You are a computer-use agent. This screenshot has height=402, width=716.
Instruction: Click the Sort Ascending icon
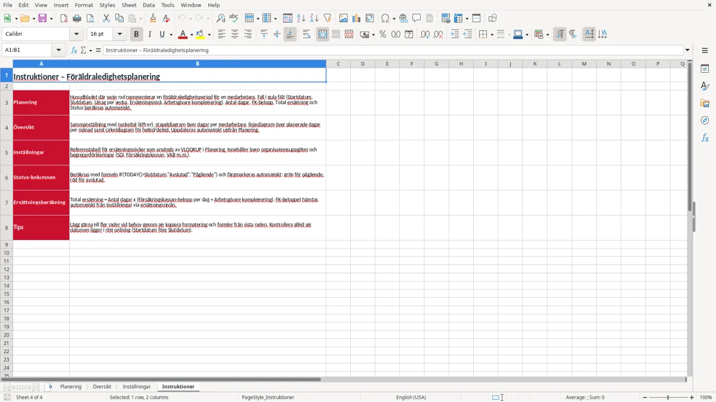tap(301, 18)
